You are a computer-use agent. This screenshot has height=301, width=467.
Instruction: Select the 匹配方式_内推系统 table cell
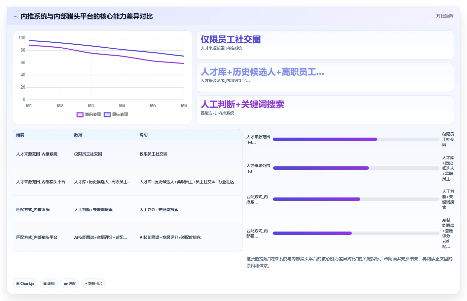click(33, 210)
